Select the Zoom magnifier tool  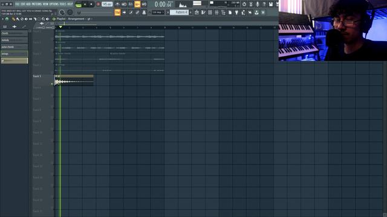point(43,19)
